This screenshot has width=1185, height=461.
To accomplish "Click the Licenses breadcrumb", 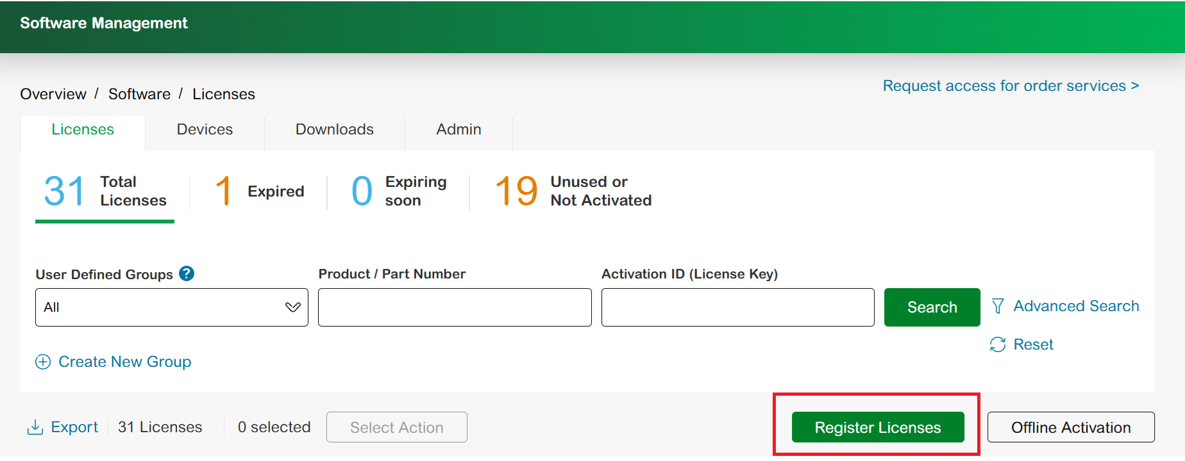I will [x=224, y=94].
